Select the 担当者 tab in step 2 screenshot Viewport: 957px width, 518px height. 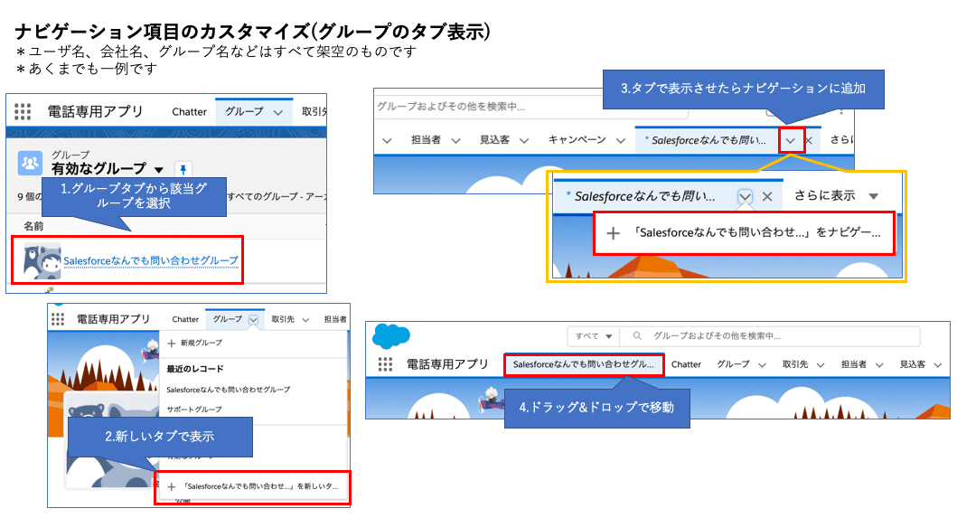(x=335, y=319)
